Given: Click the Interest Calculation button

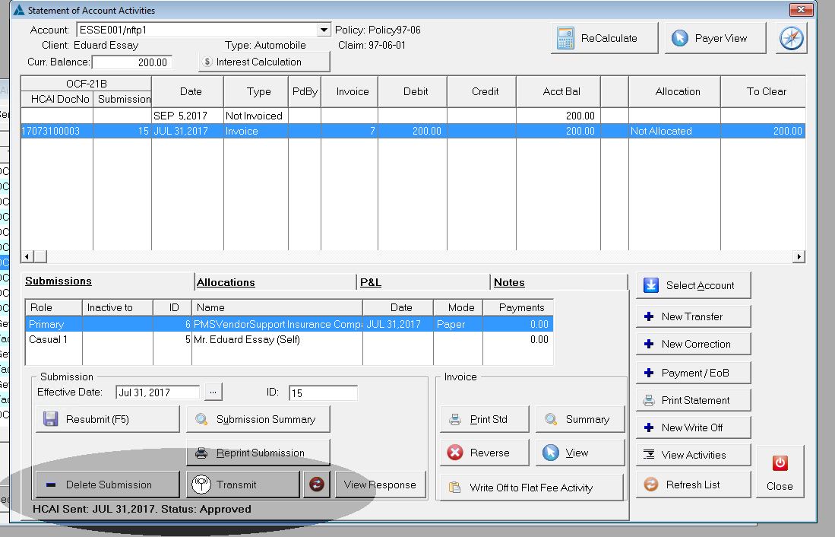Looking at the screenshot, I should pyautogui.click(x=264, y=62).
